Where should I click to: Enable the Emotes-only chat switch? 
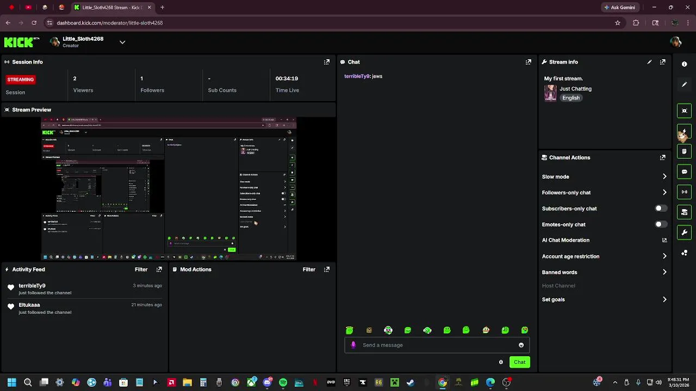point(661,224)
